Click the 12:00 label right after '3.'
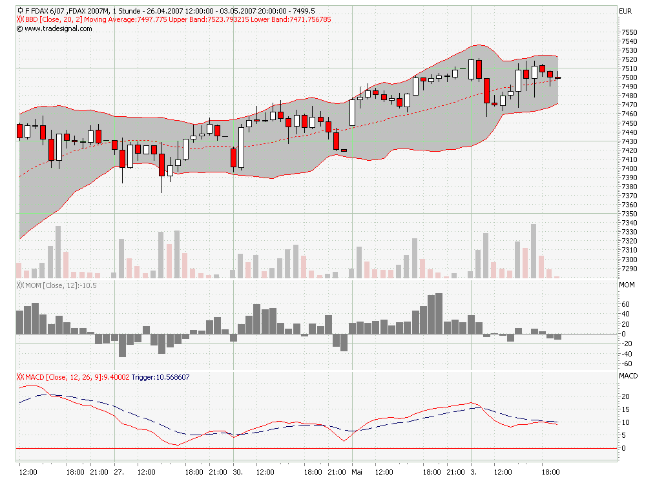This screenshot has height=483, width=655. (x=503, y=472)
